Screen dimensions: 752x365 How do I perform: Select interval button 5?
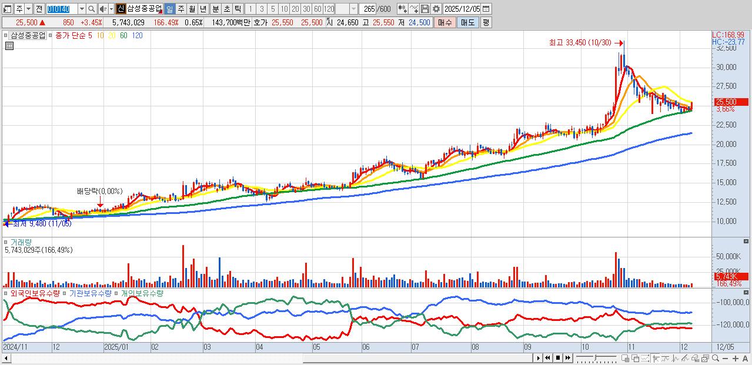click(x=272, y=9)
